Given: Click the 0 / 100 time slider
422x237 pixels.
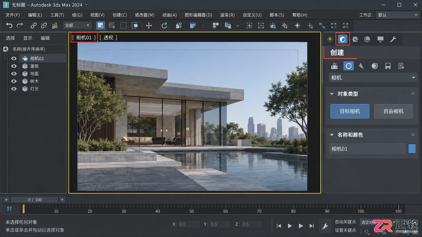Looking at the screenshot, I should click(35, 200).
